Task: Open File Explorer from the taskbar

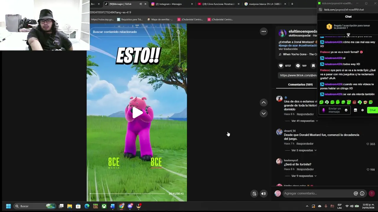Action: [70, 206]
